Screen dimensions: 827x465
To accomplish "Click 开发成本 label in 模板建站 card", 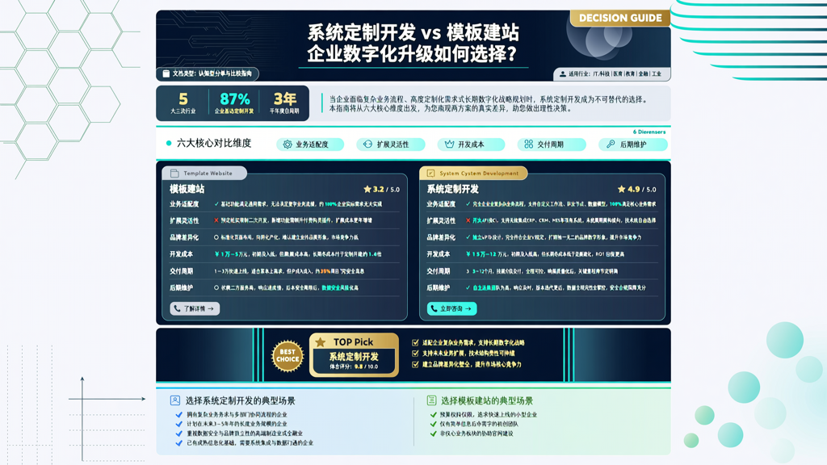I will (x=182, y=254).
